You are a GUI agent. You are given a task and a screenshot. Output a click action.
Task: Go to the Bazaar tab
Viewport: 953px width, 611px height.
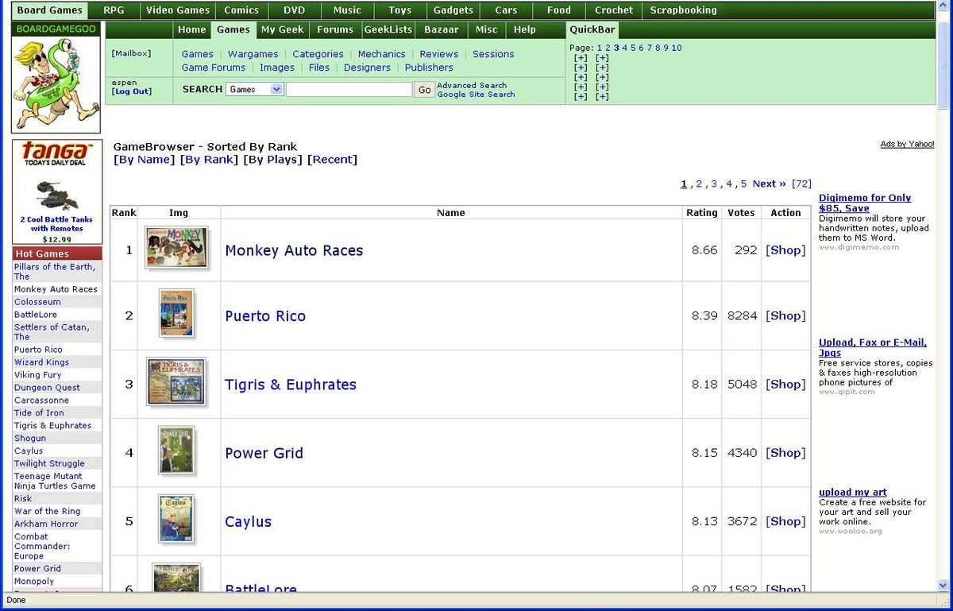(442, 29)
